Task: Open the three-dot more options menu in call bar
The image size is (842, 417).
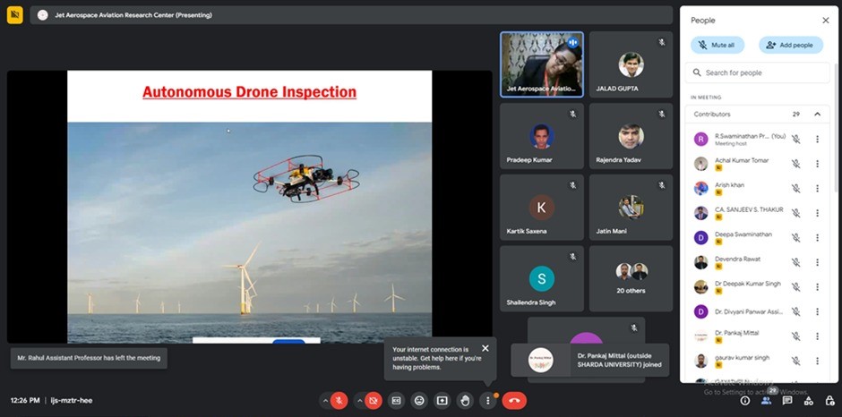Action: 488,400
